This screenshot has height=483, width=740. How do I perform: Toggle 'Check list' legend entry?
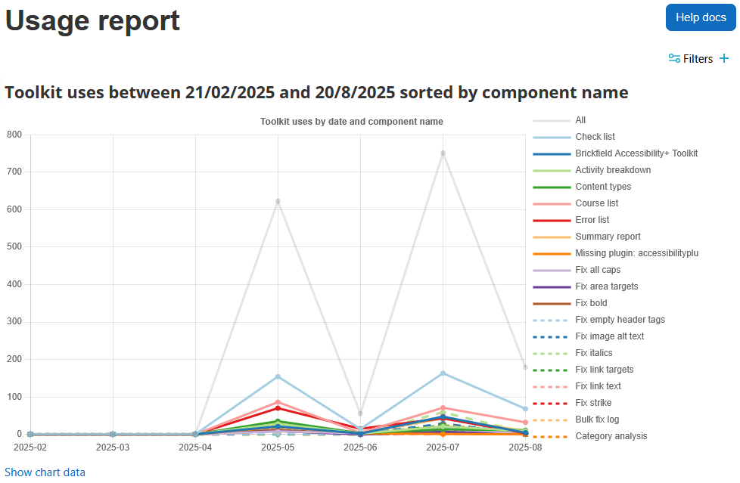(574, 137)
